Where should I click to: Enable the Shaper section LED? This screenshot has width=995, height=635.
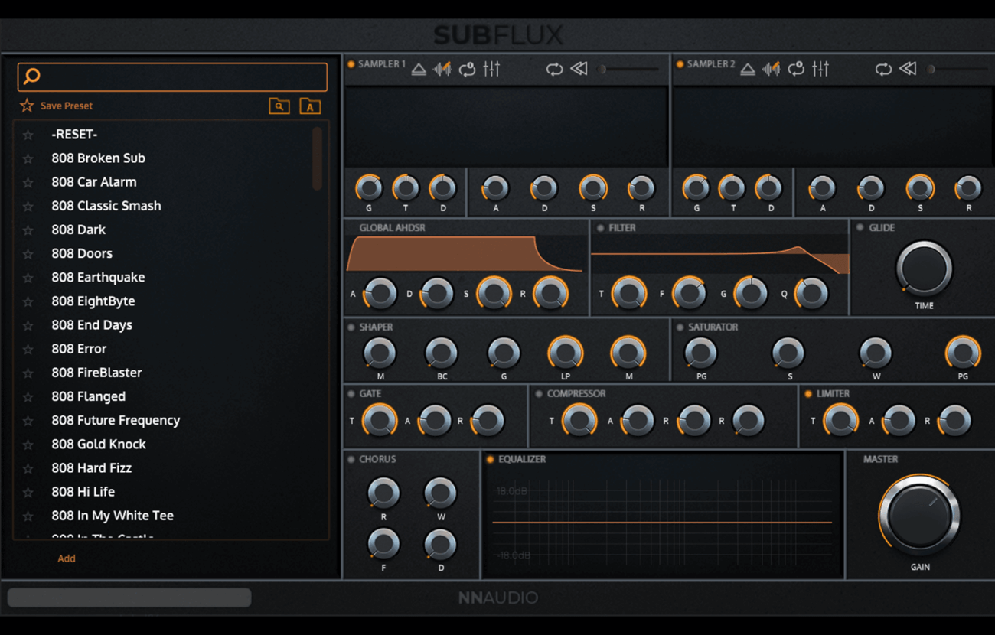pyautogui.click(x=351, y=327)
